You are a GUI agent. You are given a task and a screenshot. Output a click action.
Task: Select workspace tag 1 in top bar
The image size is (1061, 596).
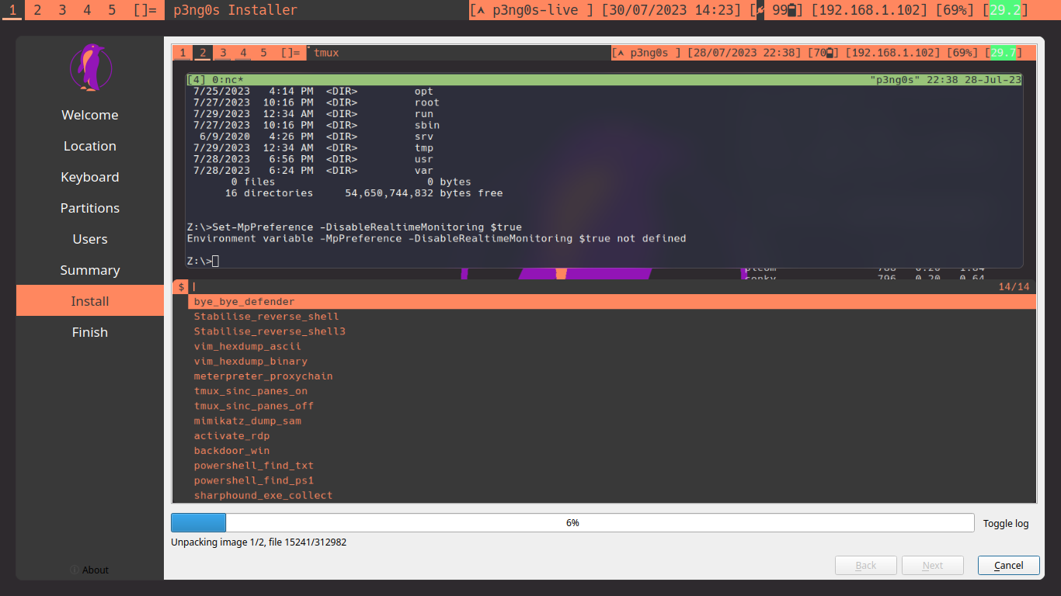point(12,10)
